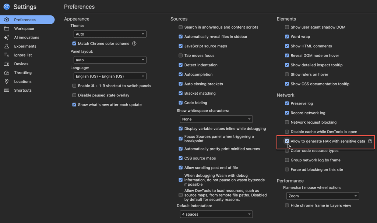Click the Experiments flask icon
Image resolution: width=377 pixels, height=223 pixels.
(x=6, y=46)
